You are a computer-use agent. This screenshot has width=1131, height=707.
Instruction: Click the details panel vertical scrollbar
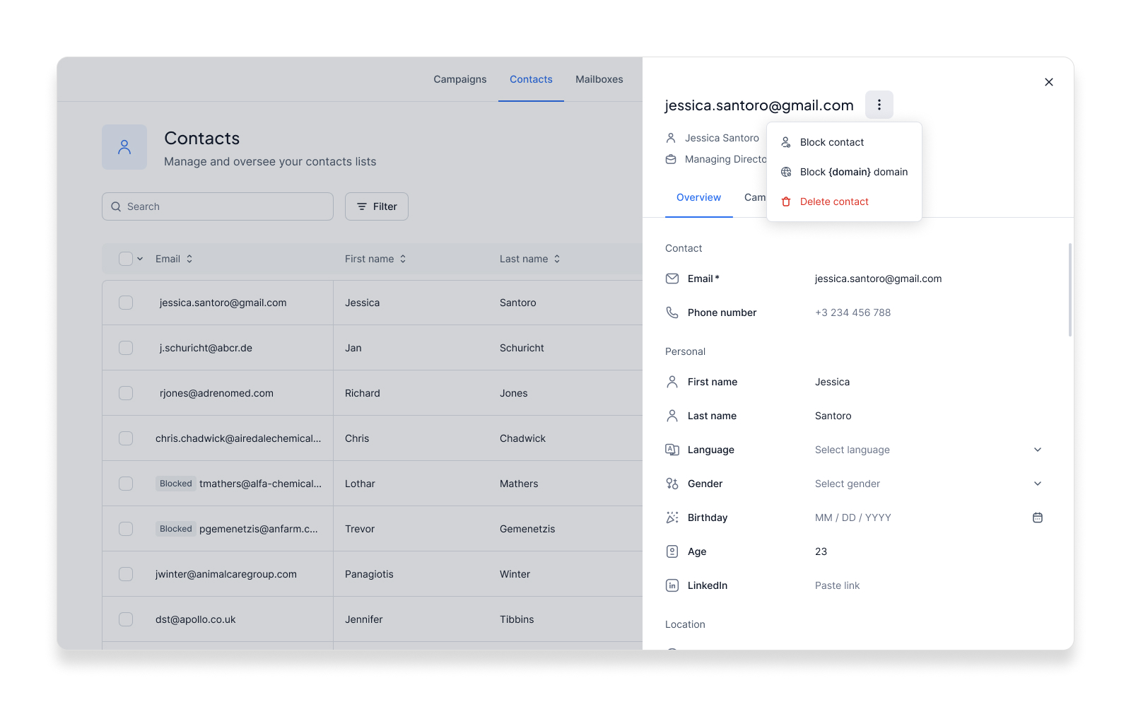click(x=1070, y=290)
